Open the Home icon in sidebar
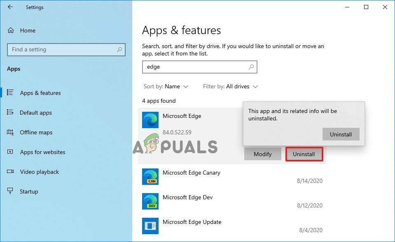This screenshot has width=395, height=242. pos(11,30)
